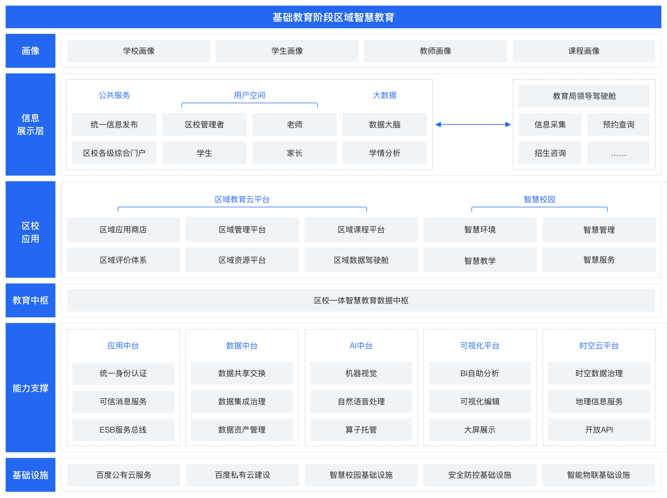Screen dimensions: 667x498
Task: Click the 机器视觉 block
Action: pyautogui.click(x=361, y=373)
